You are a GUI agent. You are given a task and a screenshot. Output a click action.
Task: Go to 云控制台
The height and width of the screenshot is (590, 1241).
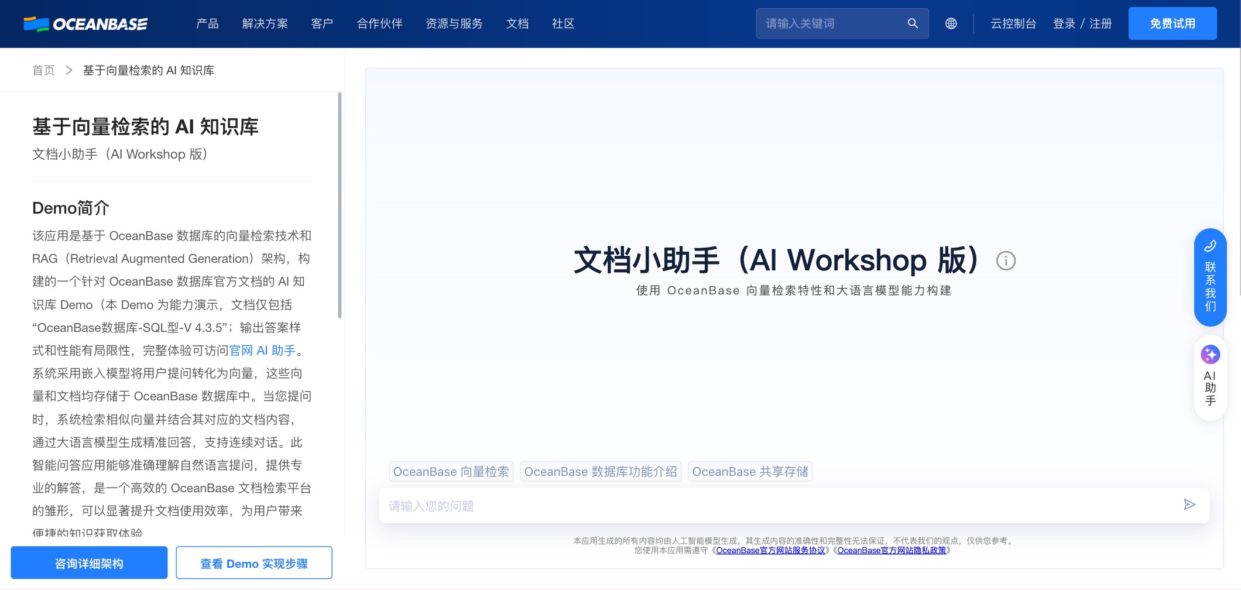click(1013, 23)
